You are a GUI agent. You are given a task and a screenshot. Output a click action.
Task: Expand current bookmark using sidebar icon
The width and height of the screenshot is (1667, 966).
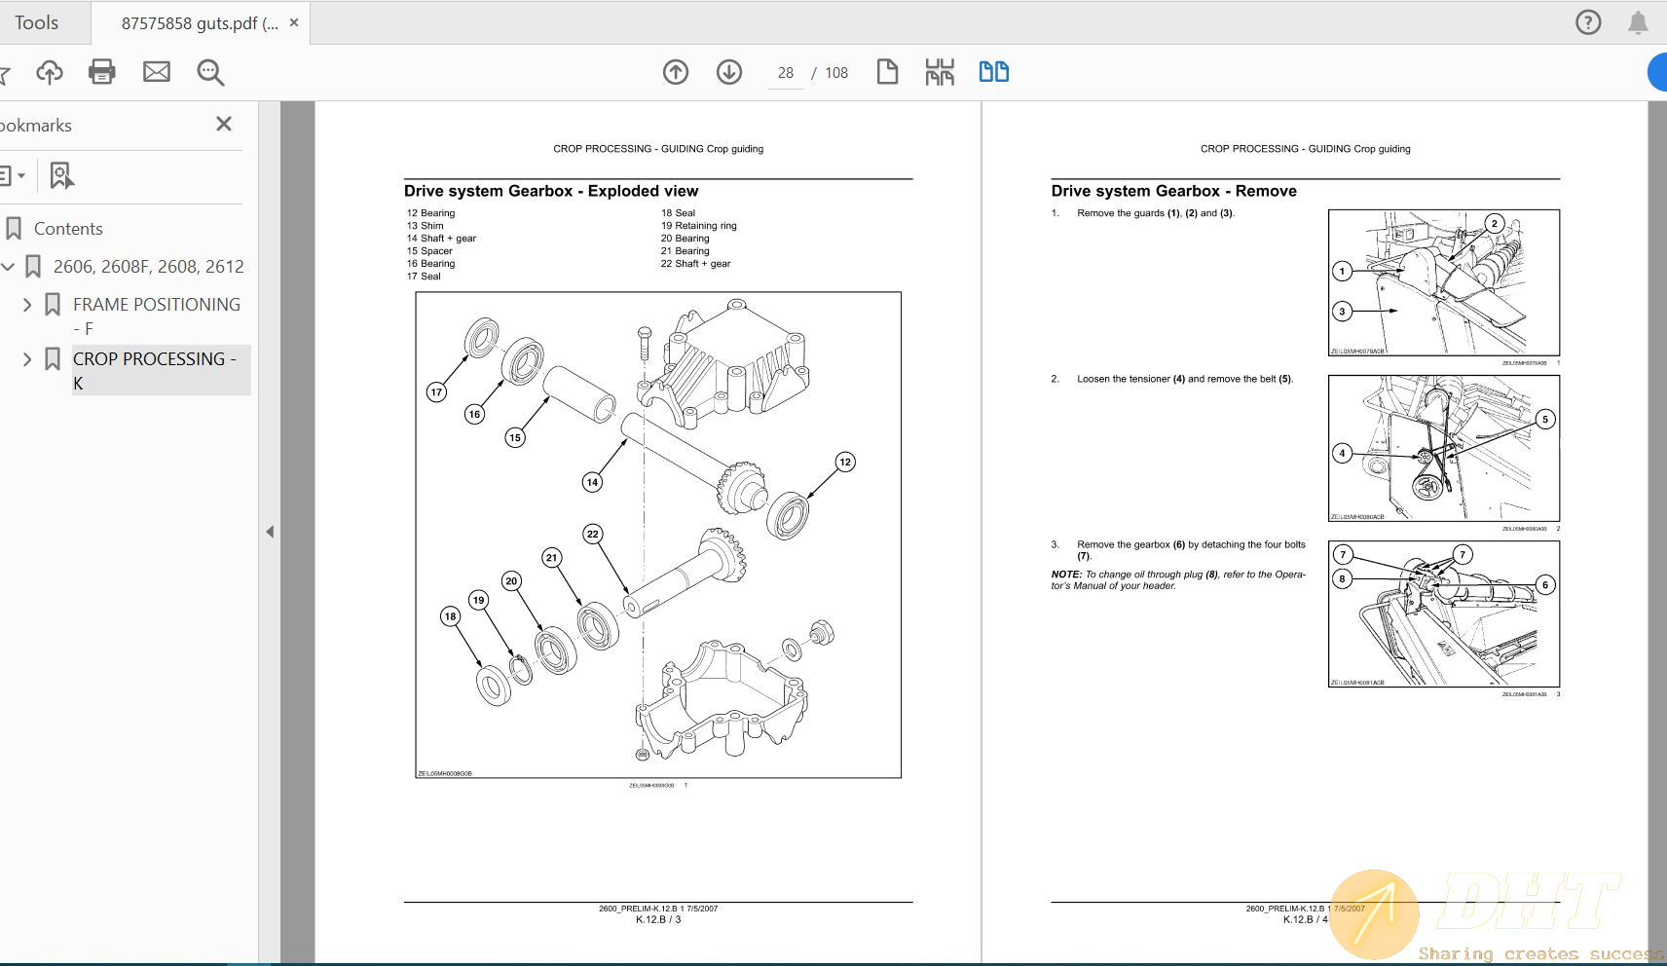tap(61, 175)
